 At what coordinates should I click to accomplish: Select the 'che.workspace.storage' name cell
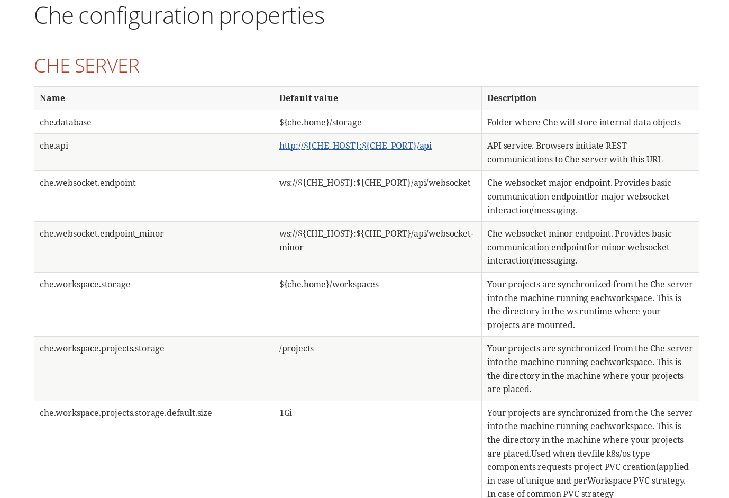154,305
